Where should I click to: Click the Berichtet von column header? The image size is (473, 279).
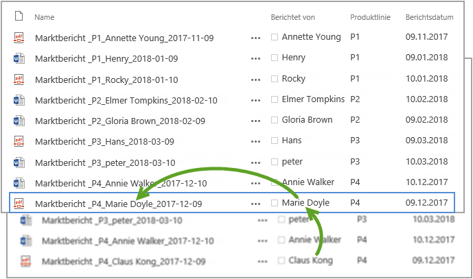(293, 17)
